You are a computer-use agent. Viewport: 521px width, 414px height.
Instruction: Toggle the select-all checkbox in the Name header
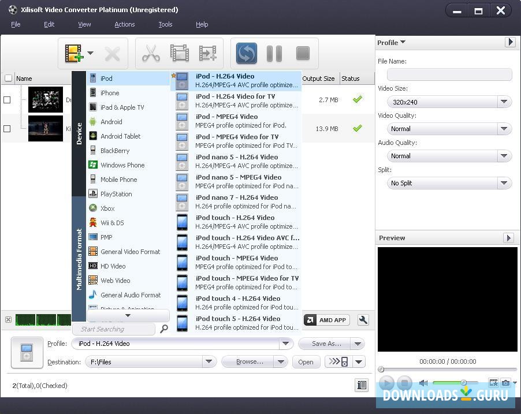click(8, 78)
